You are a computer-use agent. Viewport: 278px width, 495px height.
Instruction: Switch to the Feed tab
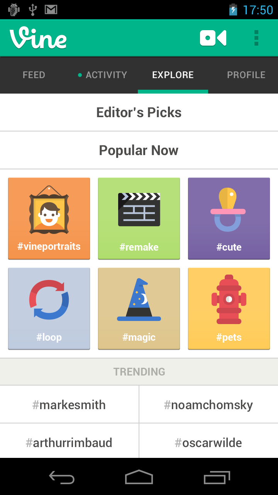click(x=34, y=75)
